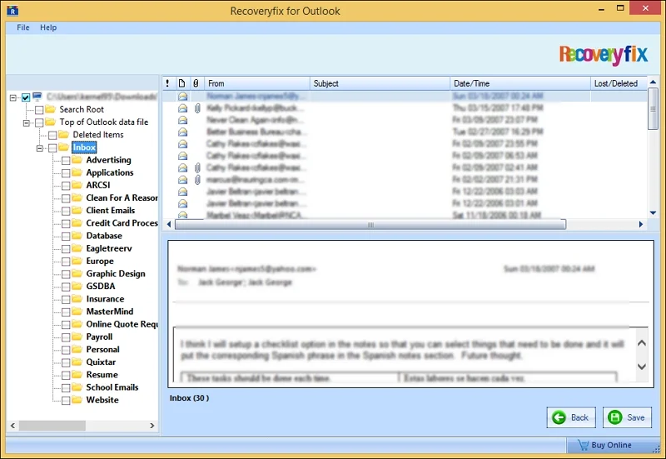Select the Deleted Items folder

[98, 135]
